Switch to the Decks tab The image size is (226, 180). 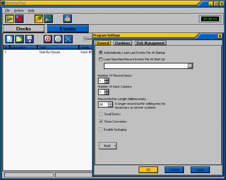pos(24,29)
